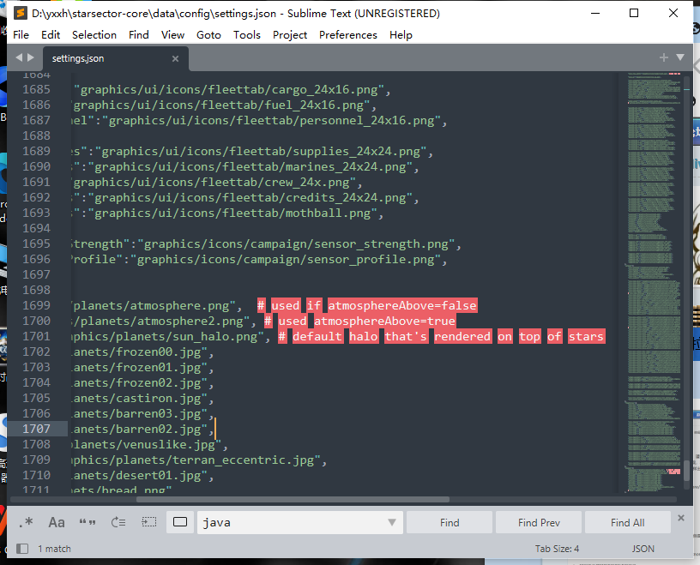Image resolution: width=700 pixels, height=565 pixels.
Task: Toggle the sidebar icon in status bar
Action: pos(22,549)
